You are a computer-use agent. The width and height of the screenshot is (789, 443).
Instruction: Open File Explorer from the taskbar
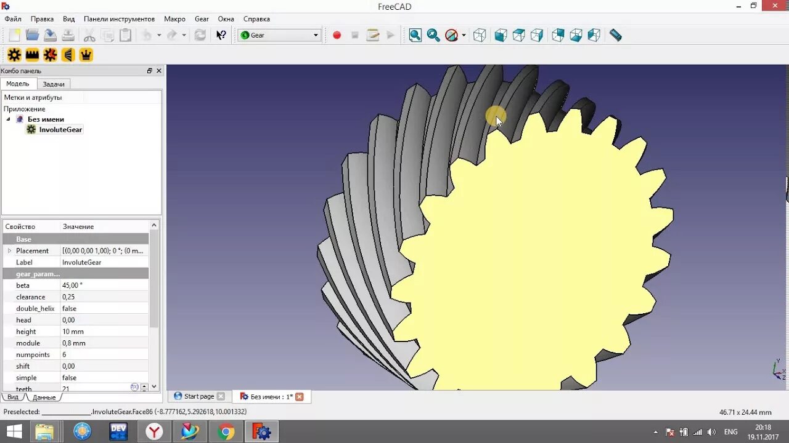click(x=44, y=432)
